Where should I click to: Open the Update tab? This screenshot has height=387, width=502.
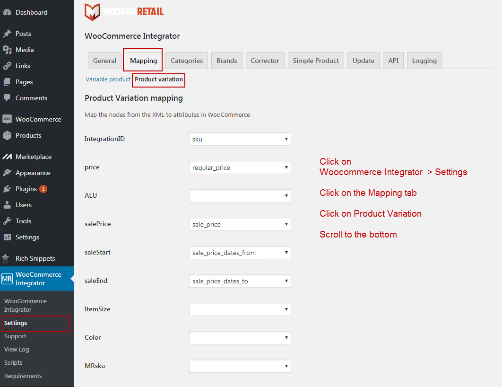pyautogui.click(x=364, y=61)
